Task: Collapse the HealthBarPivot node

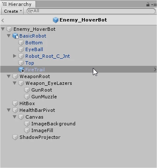Action: click(x=9, y=110)
